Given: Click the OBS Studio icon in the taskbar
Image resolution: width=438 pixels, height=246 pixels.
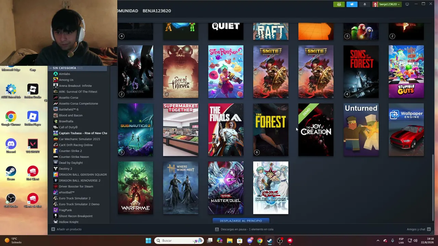Looking at the screenshot, I should tap(280, 241).
